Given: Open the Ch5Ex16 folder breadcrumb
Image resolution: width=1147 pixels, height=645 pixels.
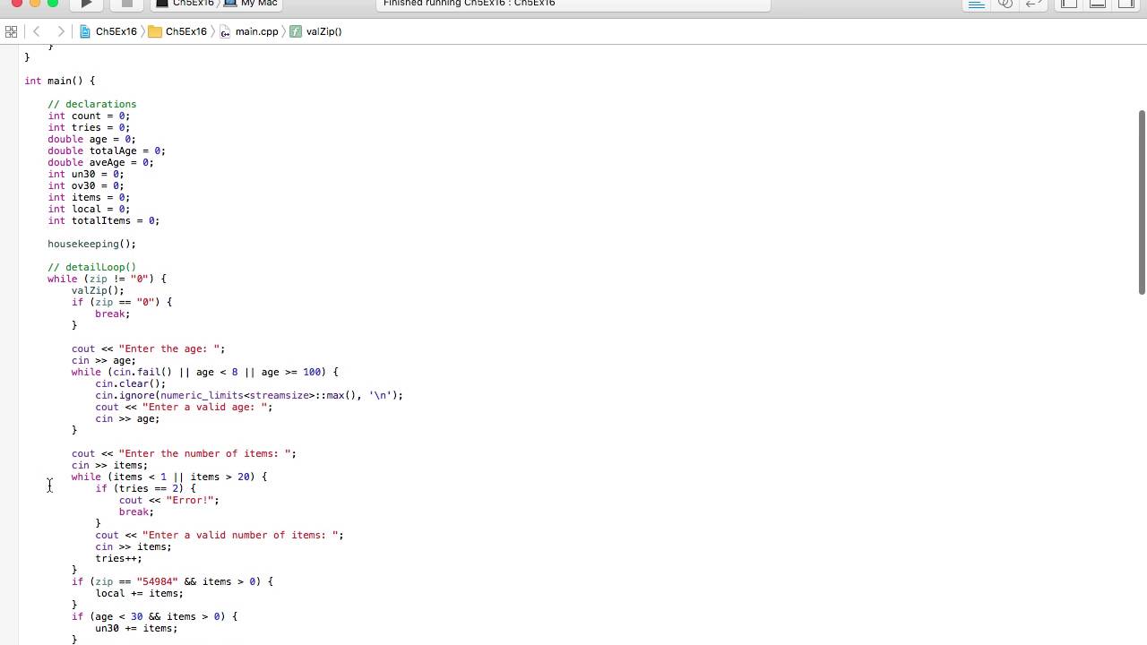Looking at the screenshot, I should point(177,31).
